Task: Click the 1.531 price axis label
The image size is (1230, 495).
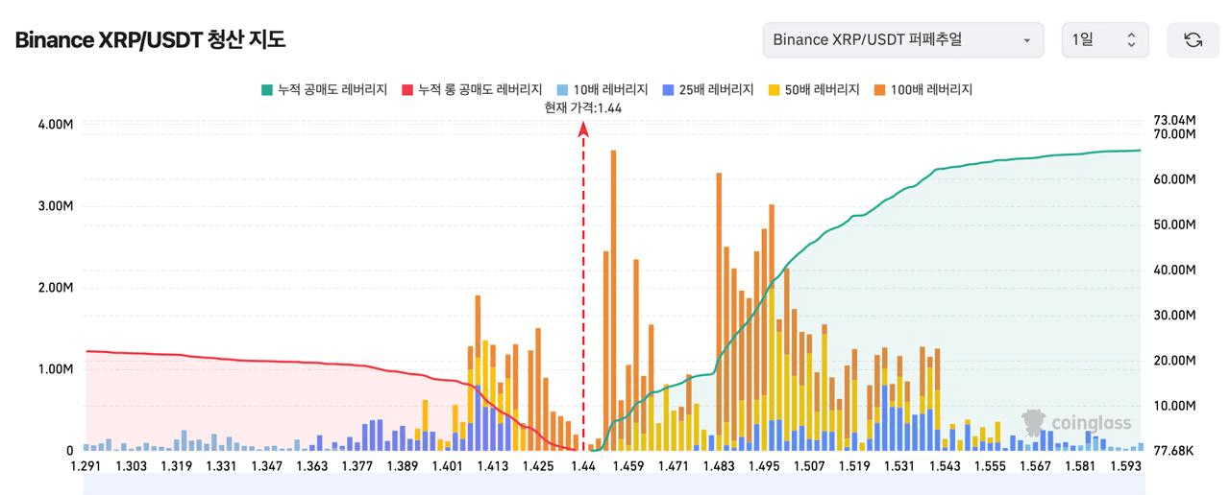Action: coord(898,466)
